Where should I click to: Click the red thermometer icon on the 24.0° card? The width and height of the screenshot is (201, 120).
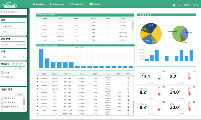point(189,91)
